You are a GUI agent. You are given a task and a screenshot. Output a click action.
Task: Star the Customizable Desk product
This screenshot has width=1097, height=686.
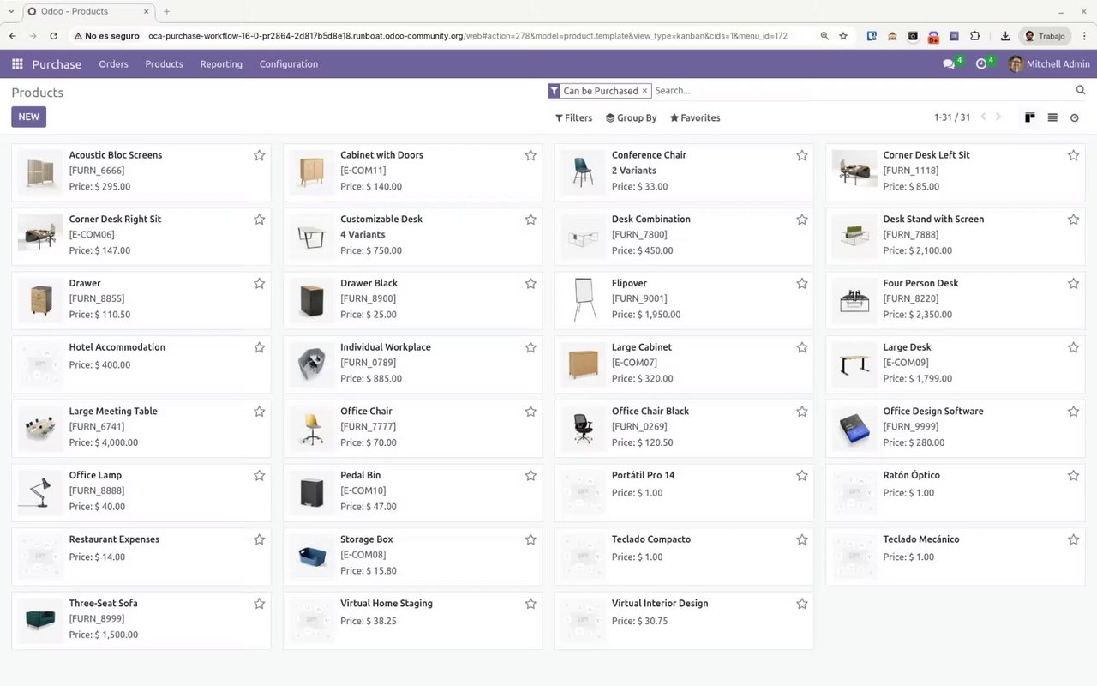[x=531, y=220]
